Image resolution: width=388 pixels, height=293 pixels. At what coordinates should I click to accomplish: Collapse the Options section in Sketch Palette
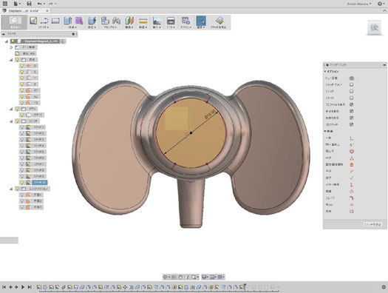pyautogui.click(x=325, y=71)
